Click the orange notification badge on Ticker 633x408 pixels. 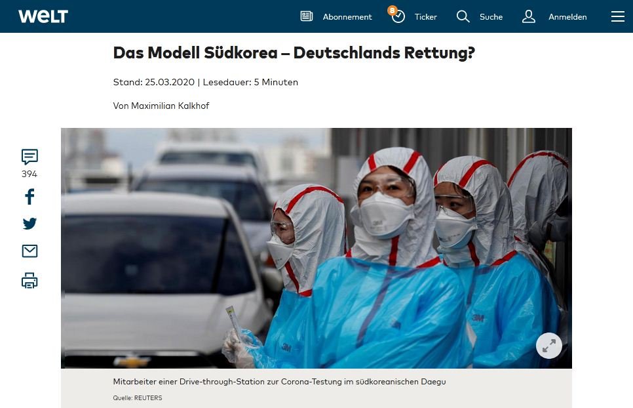pos(392,10)
